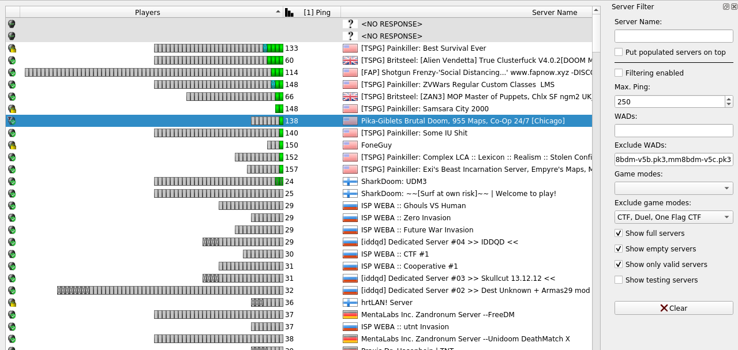Sort the list by the Players column header

click(x=148, y=12)
